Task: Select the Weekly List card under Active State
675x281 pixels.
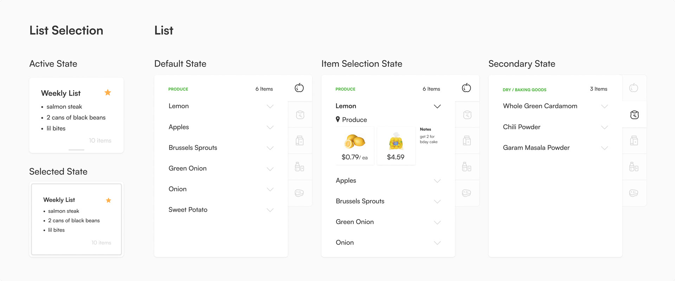Action: [x=76, y=115]
